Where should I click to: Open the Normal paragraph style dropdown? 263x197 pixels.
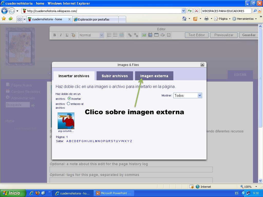pyautogui.click(x=91, y=35)
